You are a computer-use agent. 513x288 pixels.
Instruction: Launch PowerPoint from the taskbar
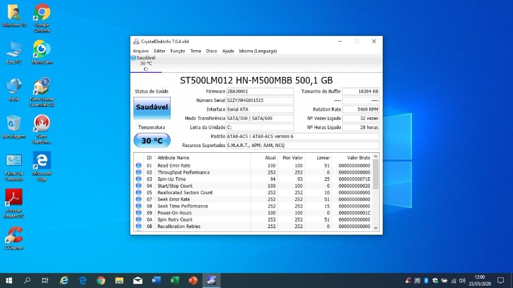[193, 280]
